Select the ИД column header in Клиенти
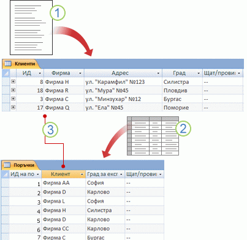This screenshot has width=247, height=240. pyautogui.click(x=30, y=73)
